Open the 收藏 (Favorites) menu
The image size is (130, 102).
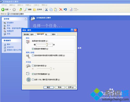pos(28,5)
